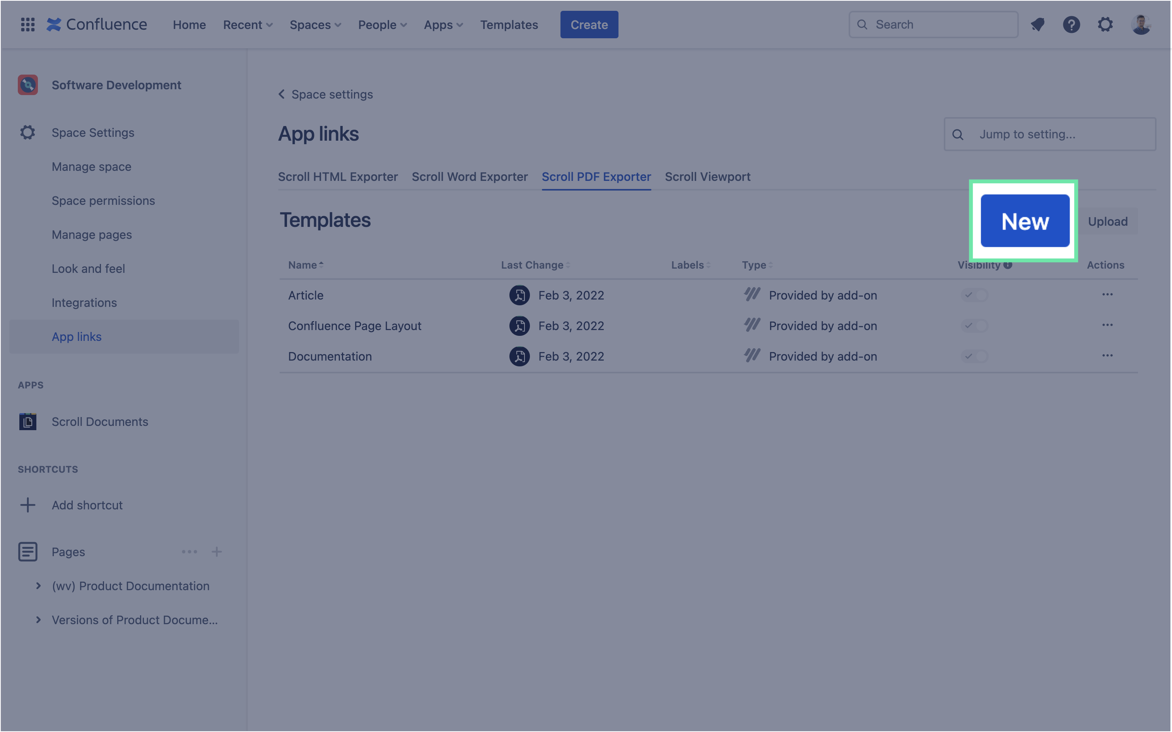Viewport: 1172px width, 732px height.
Task: Toggle visibility for Article template
Action: [974, 295]
